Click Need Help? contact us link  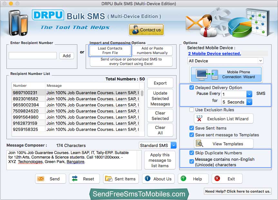(x=238, y=191)
